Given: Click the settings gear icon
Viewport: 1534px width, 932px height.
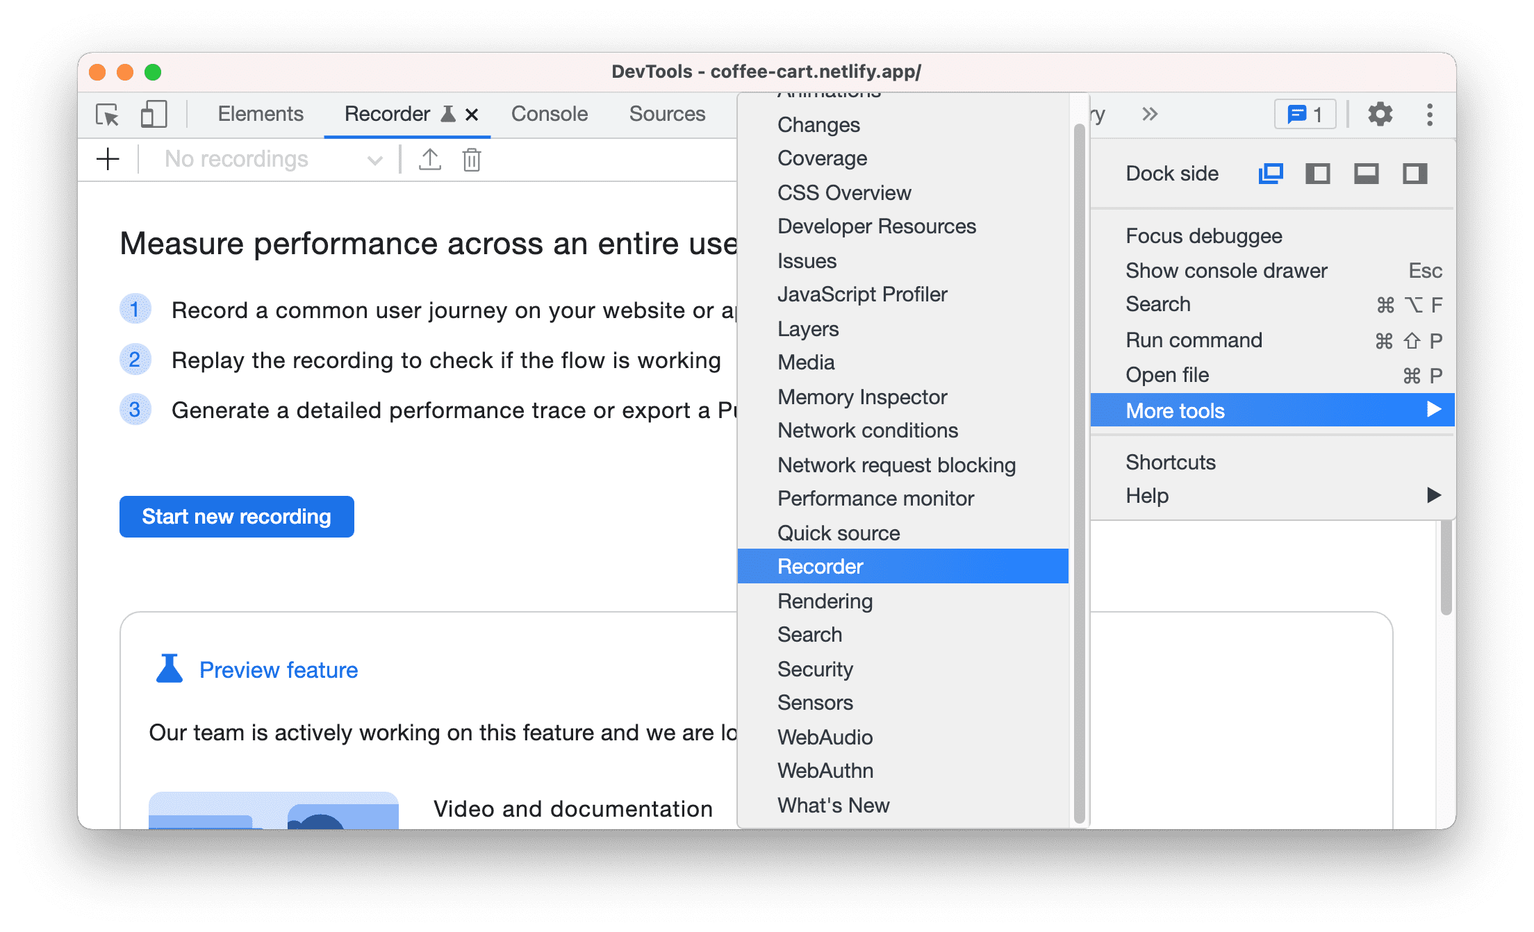Looking at the screenshot, I should pos(1378,114).
